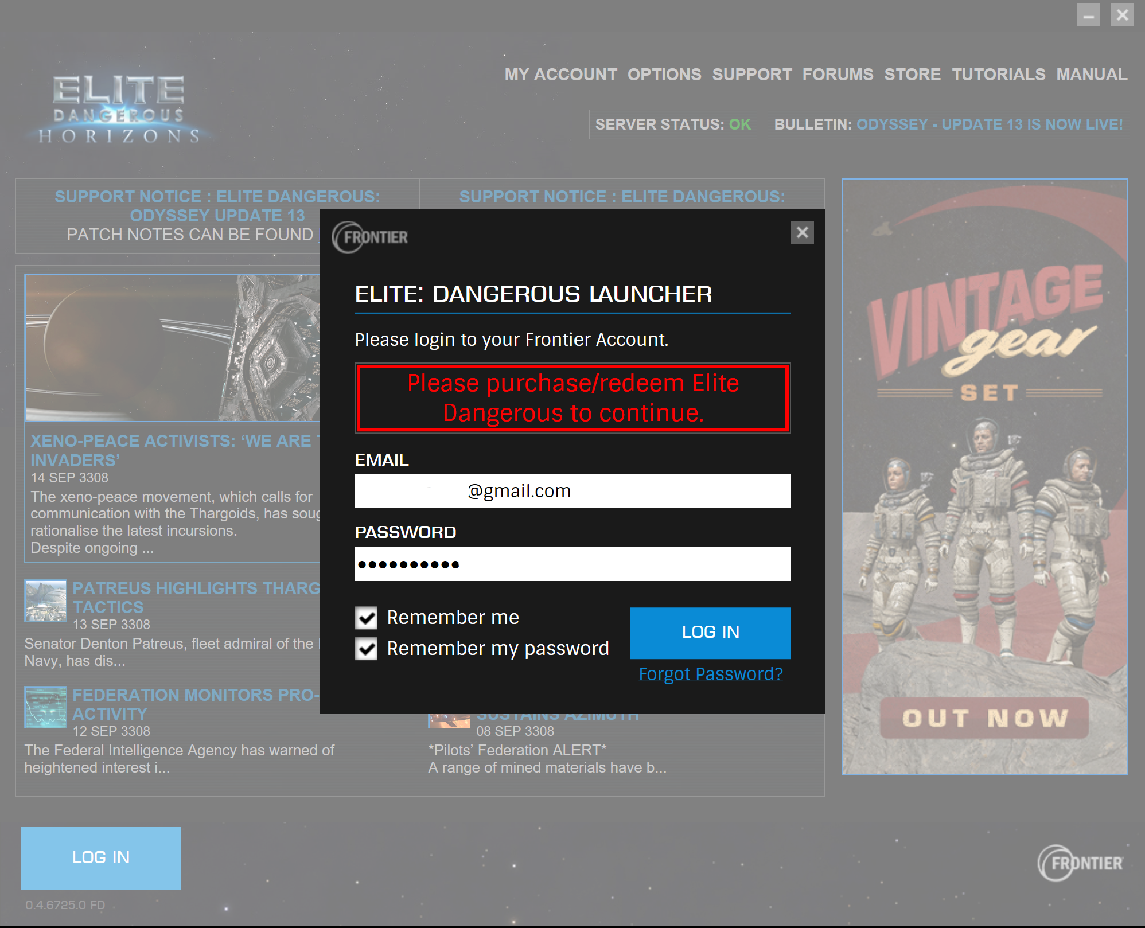This screenshot has width=1145, height=928.
Task: Click the Frontier logo in the bottom-right corner
Action: point(1080,863)
